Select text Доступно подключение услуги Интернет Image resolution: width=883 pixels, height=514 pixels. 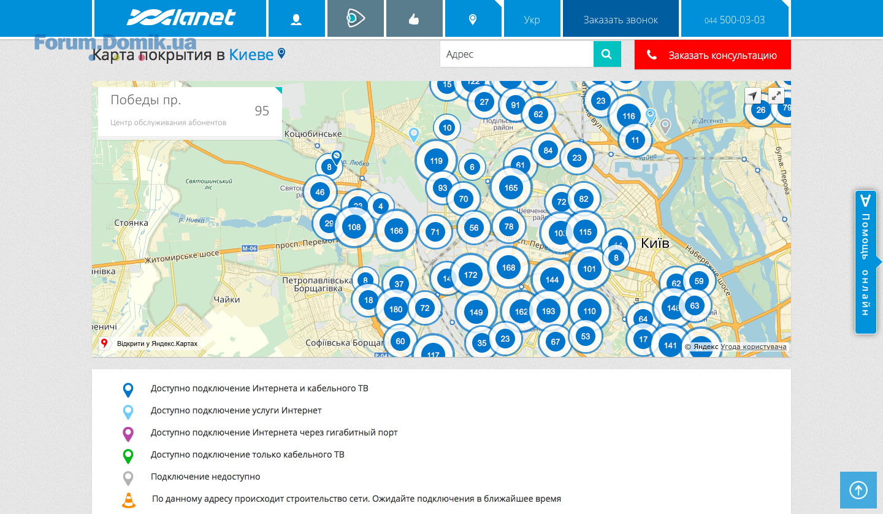[236, 410]
